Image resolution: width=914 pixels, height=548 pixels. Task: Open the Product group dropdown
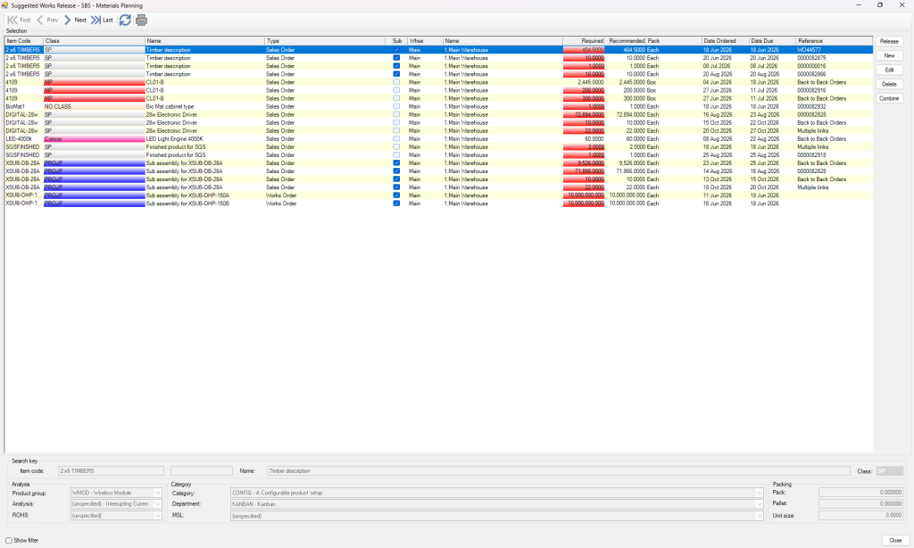pyautogui.click(x=157, y=493)
